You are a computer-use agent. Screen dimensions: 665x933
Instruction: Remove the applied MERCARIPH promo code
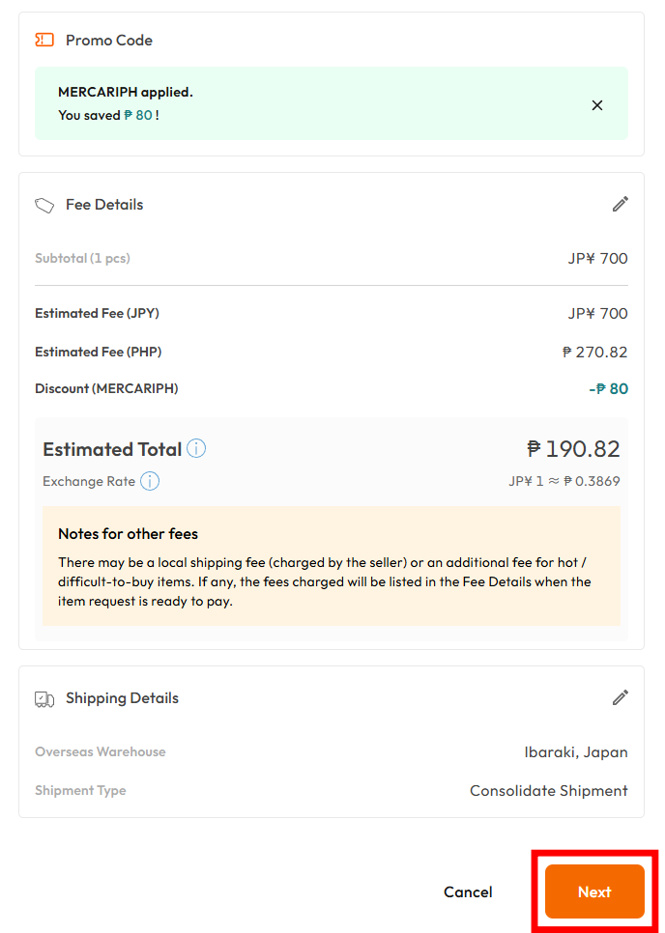pyautogui.click(x=596, y=105)
